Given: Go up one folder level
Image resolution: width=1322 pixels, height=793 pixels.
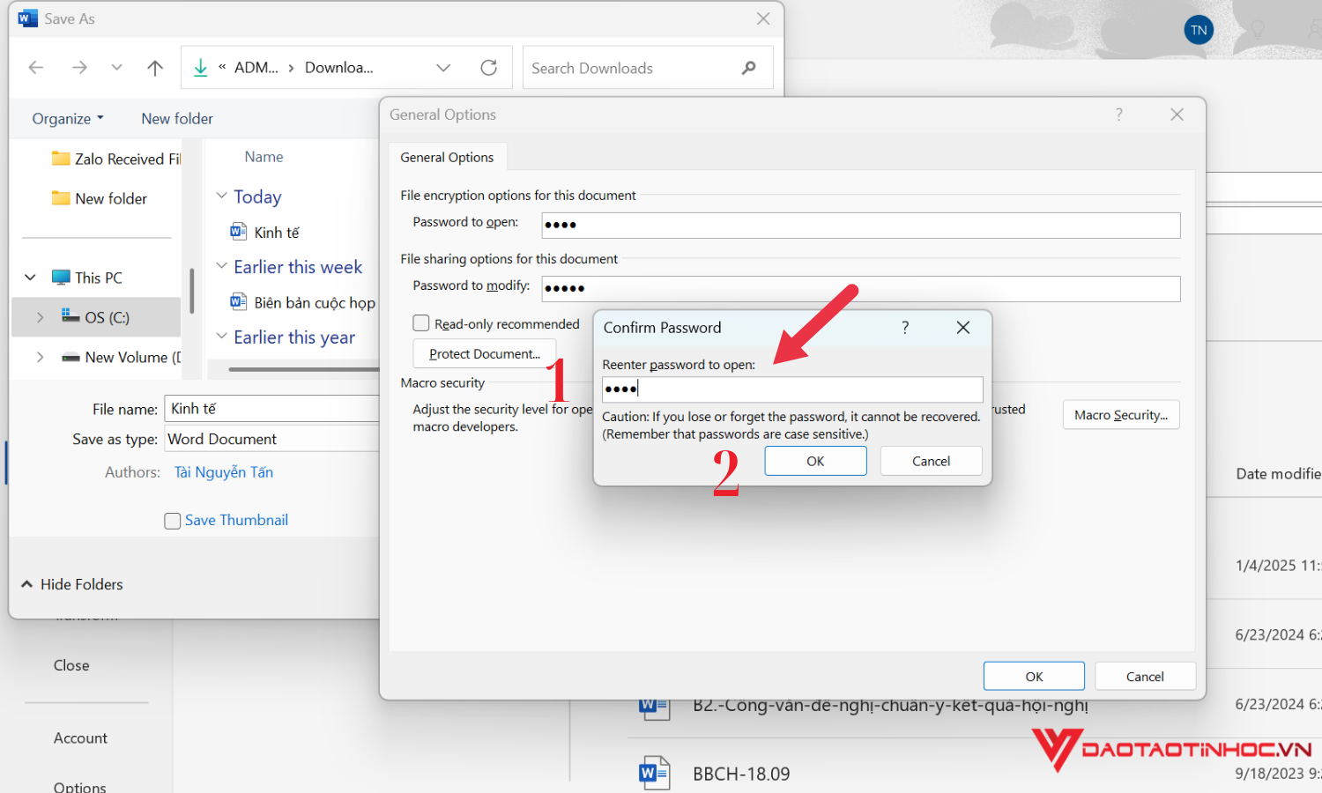Looking at the screenshot, I should pos(155,68).
